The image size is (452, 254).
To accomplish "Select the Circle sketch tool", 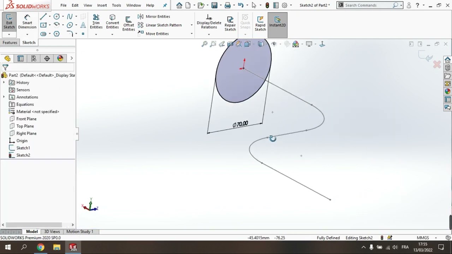I will point(56,17).
